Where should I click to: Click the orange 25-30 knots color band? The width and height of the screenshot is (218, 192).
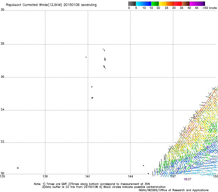click(x=170, y=4)
